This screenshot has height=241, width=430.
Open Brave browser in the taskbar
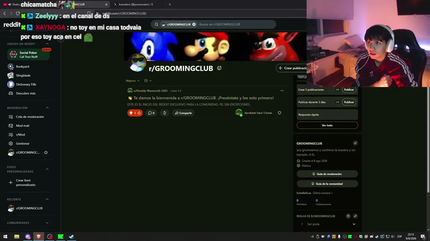click(x=39, y=237)
